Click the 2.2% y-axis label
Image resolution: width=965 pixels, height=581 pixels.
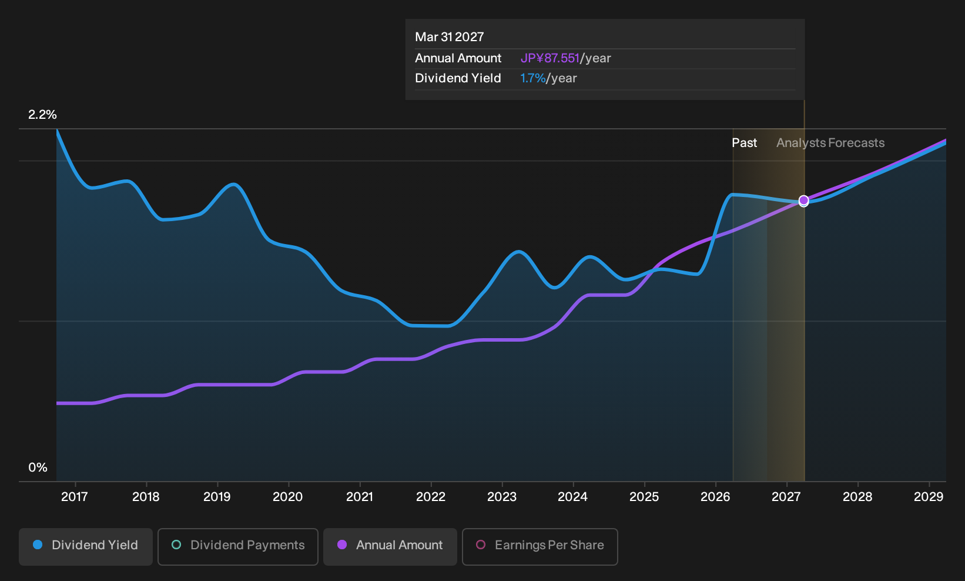(42, 115)
